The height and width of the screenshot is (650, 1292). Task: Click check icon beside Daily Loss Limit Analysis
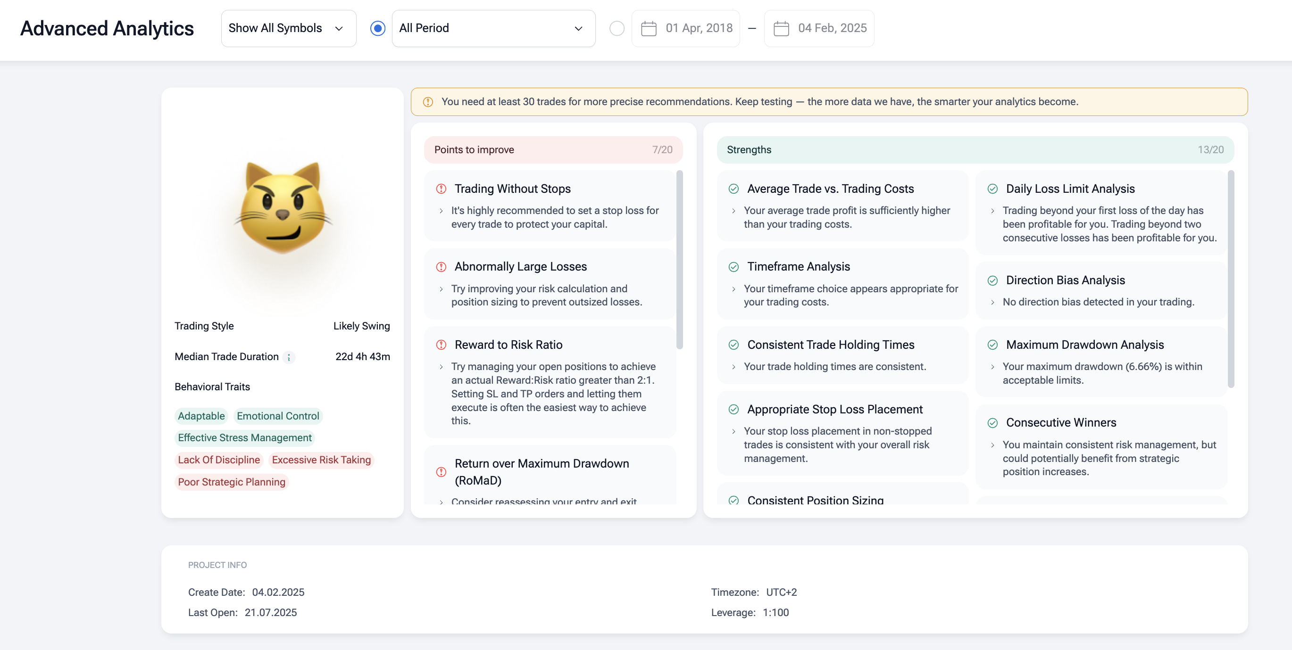[992, 189]
